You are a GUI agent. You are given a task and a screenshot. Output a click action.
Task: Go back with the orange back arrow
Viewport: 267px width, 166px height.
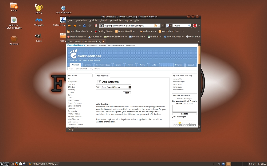[x=69, y=26]
